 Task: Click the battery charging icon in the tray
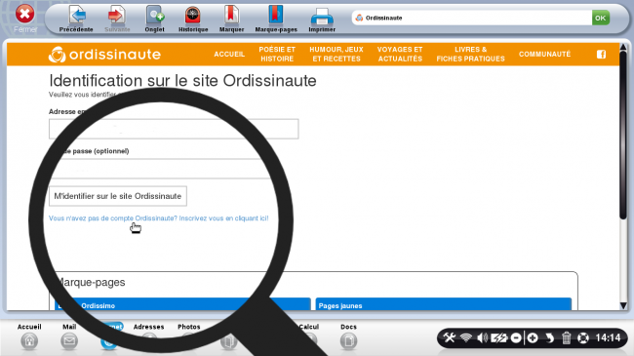(x=499, y=337)
